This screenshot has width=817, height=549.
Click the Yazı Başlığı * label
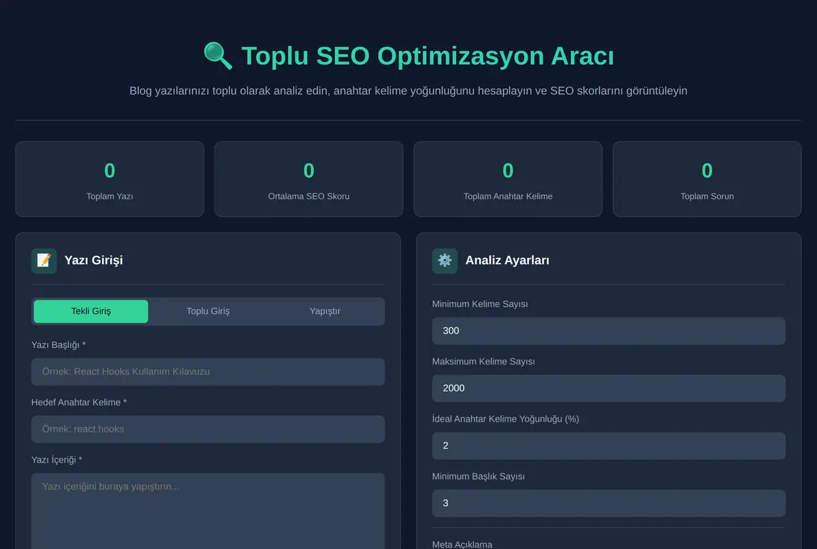[x=59, y=345]
